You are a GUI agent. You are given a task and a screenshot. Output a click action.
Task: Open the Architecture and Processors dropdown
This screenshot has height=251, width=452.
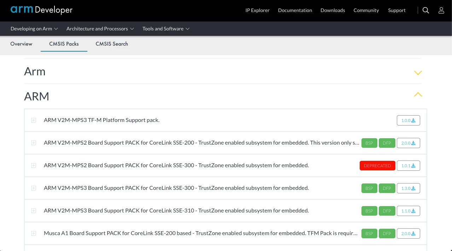coord(100,29)
